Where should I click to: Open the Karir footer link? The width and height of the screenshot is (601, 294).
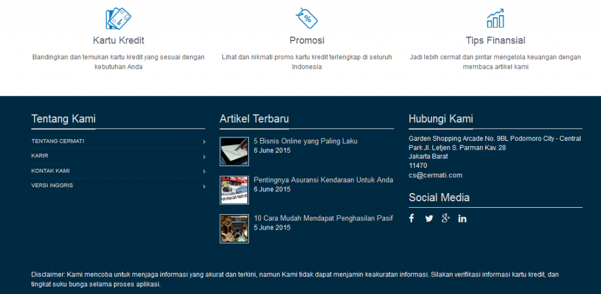pos(40,156)
